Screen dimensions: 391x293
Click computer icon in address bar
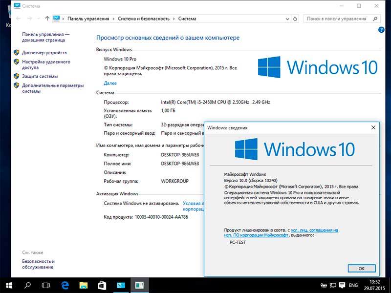(x=57, y=19)
